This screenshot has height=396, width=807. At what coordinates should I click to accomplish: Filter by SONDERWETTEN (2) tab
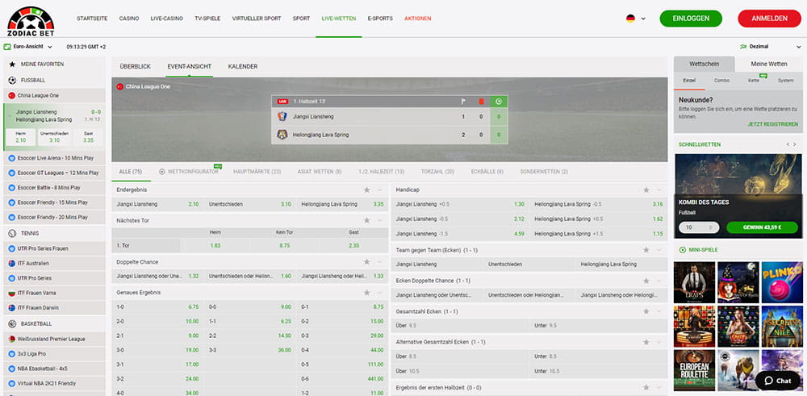click(543, 171)
